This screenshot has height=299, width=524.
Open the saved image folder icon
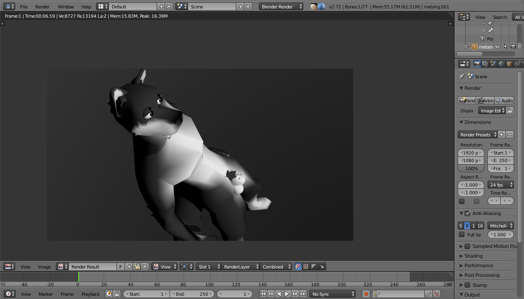pyautogui.click(x=137, y=266)
